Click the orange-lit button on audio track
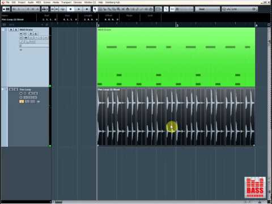272x204 pixels. (x=22, y=101)
